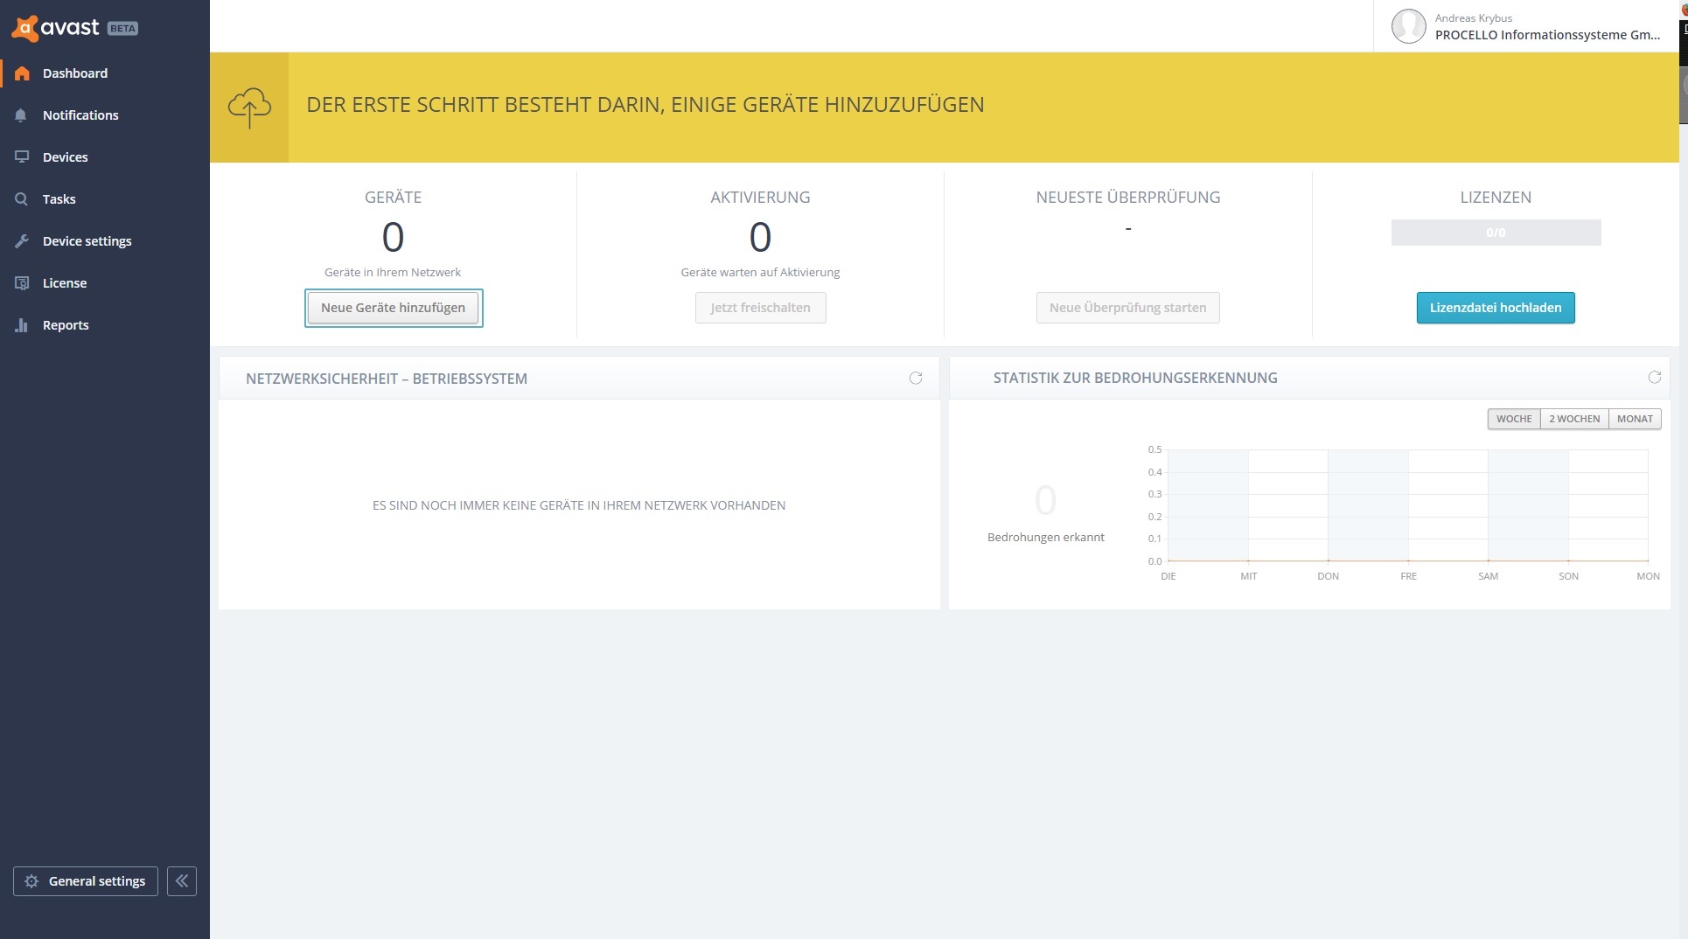
Task: Click the LIZENZEN card heading
Action: (1496, 198)
